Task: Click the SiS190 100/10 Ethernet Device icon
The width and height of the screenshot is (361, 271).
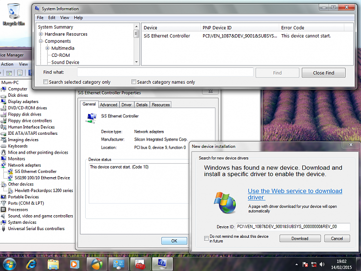Action: (x=11, y=178)
